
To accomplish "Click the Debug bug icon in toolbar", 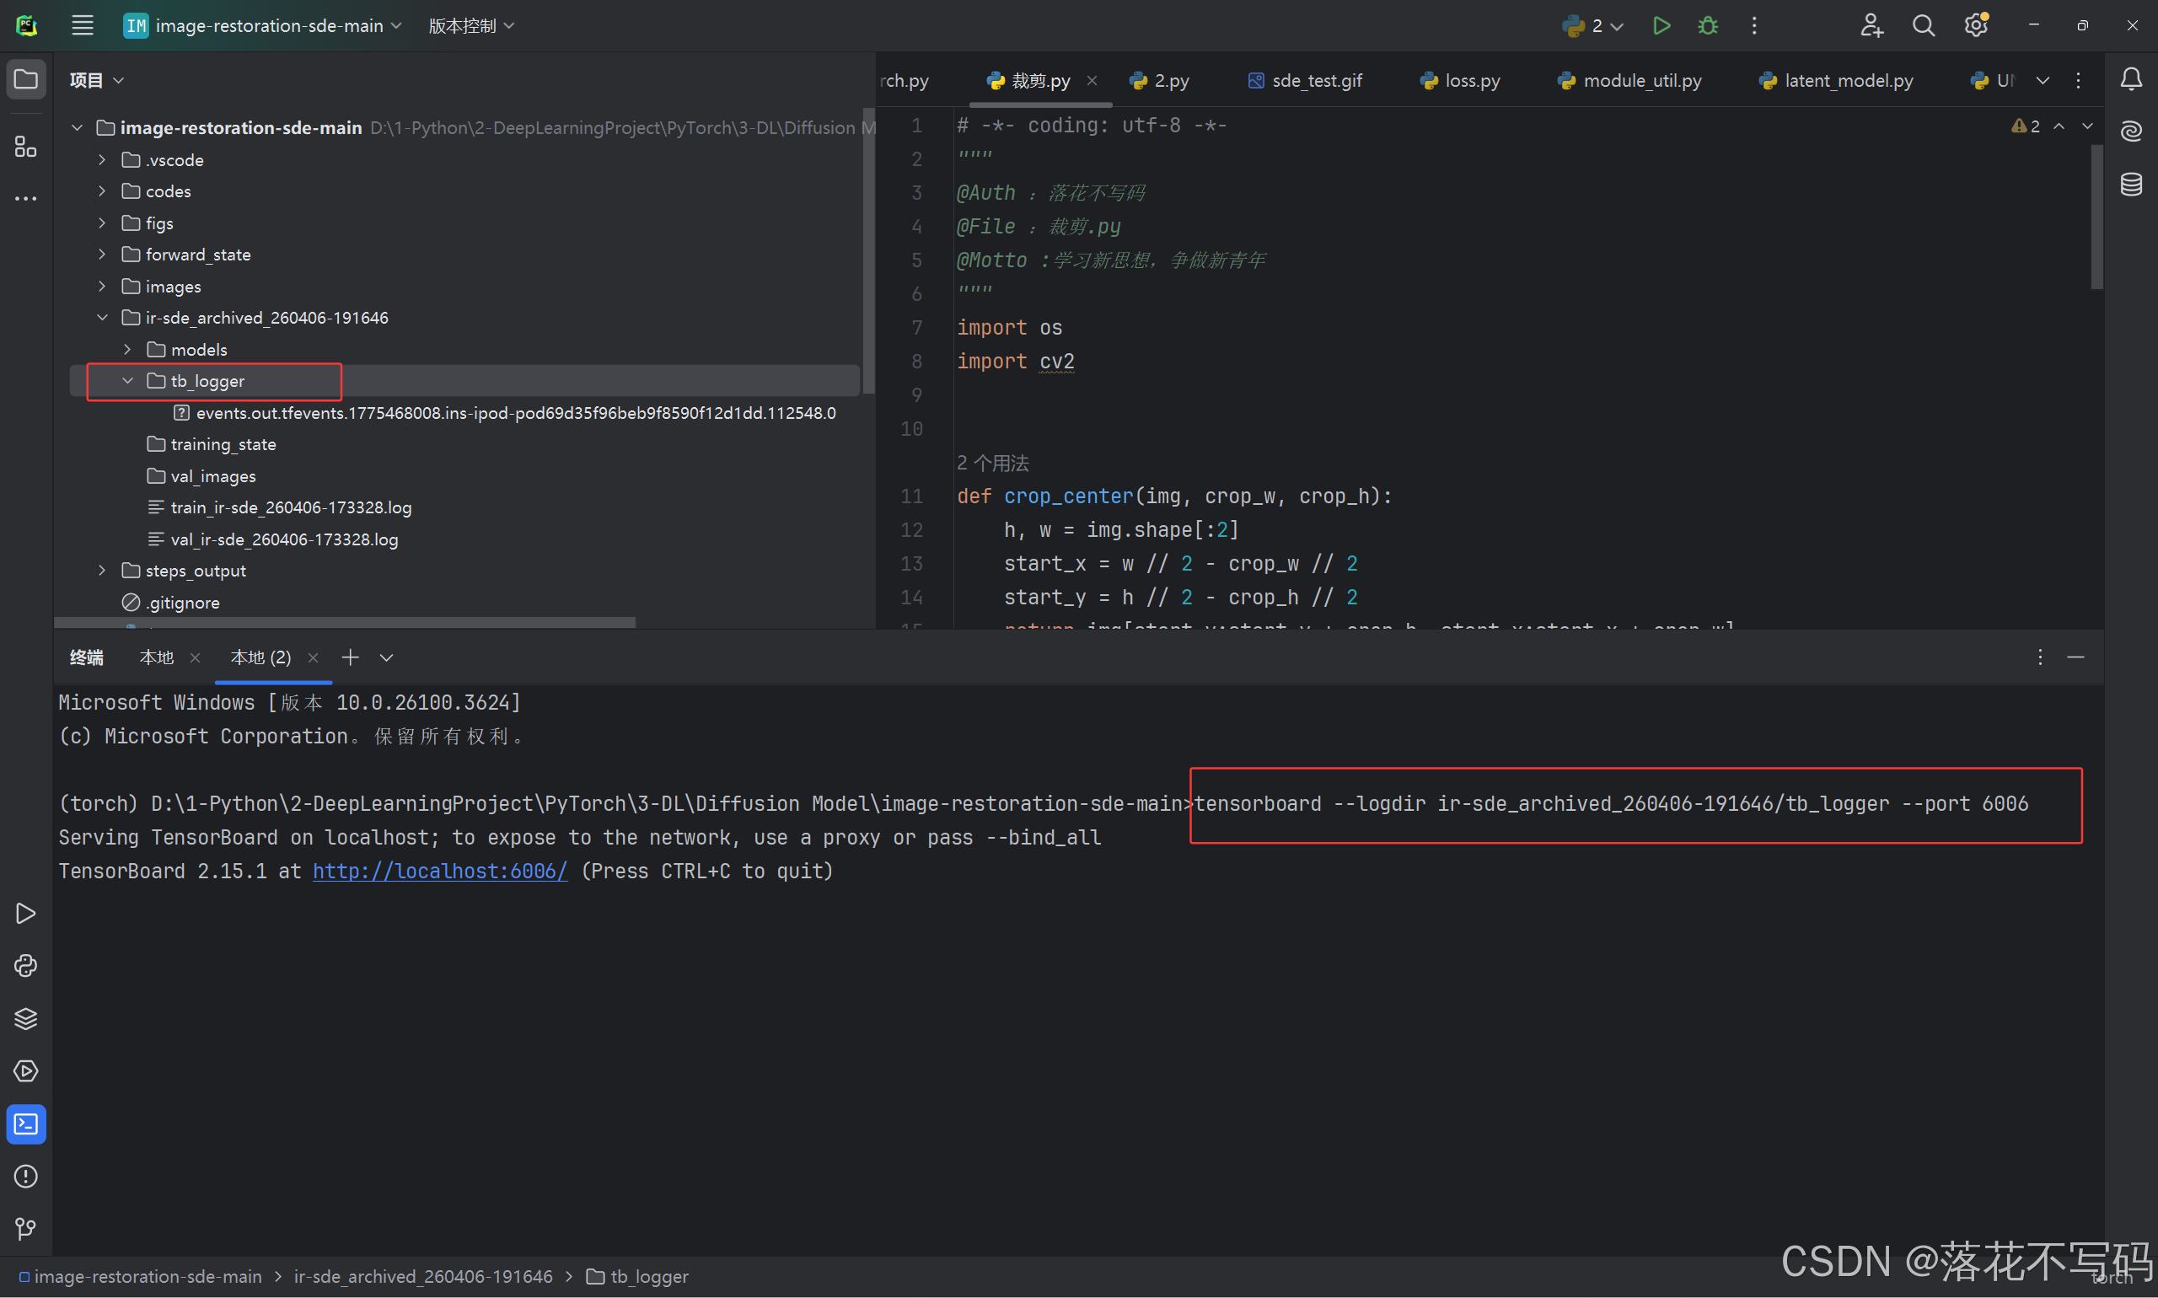I will (1708, 25).
